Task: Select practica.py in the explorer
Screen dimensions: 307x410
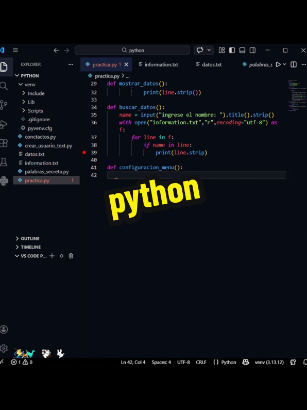Action: coord(46,181)
